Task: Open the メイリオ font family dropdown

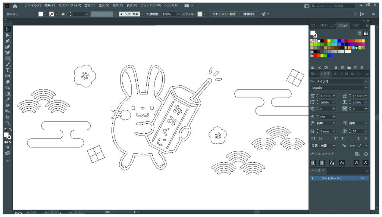Action: [366, 81]
